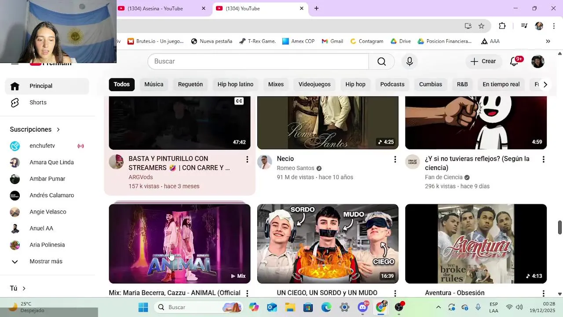Play the SORDO MUDO CIEGO thumbnail

[x=328, y=243]
